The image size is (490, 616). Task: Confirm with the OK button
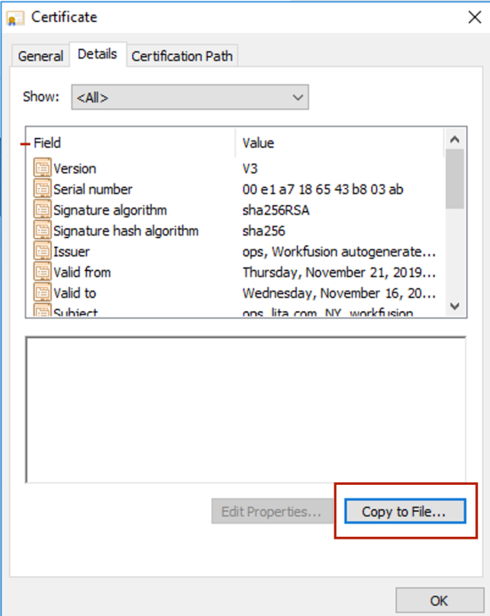439,601
